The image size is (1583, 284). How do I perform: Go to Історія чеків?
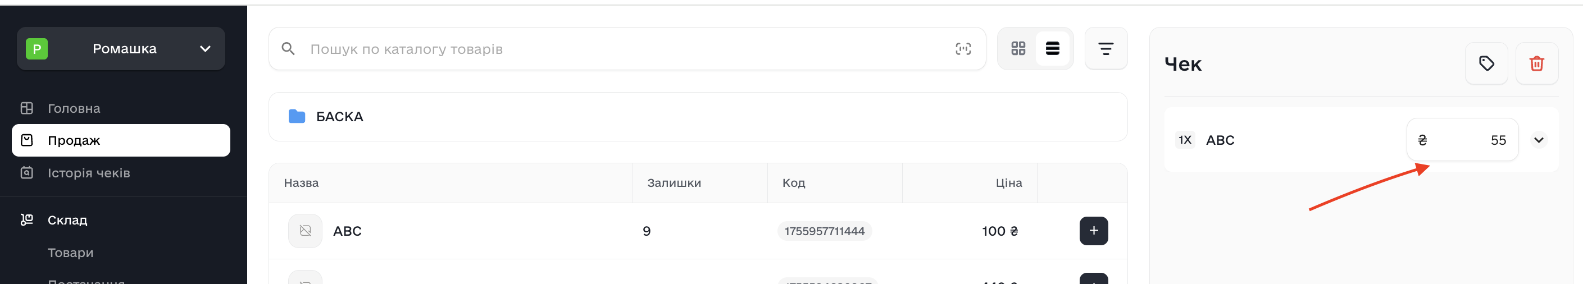[89, 173]
